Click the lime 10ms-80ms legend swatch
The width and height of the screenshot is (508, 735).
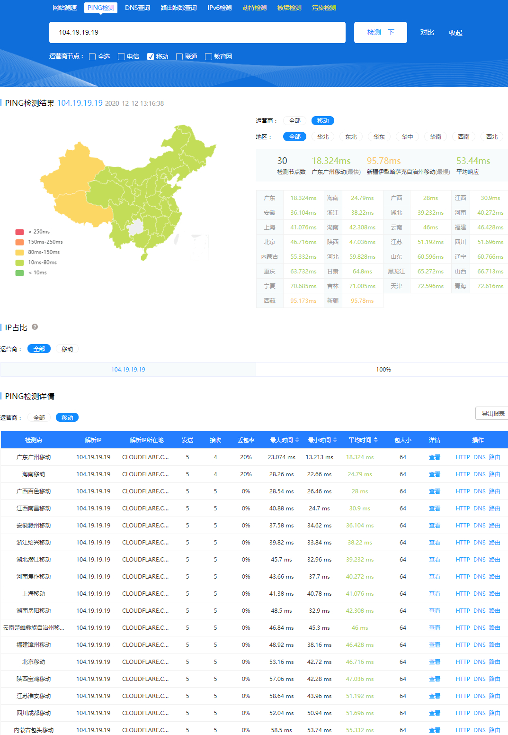pos(19,263)
